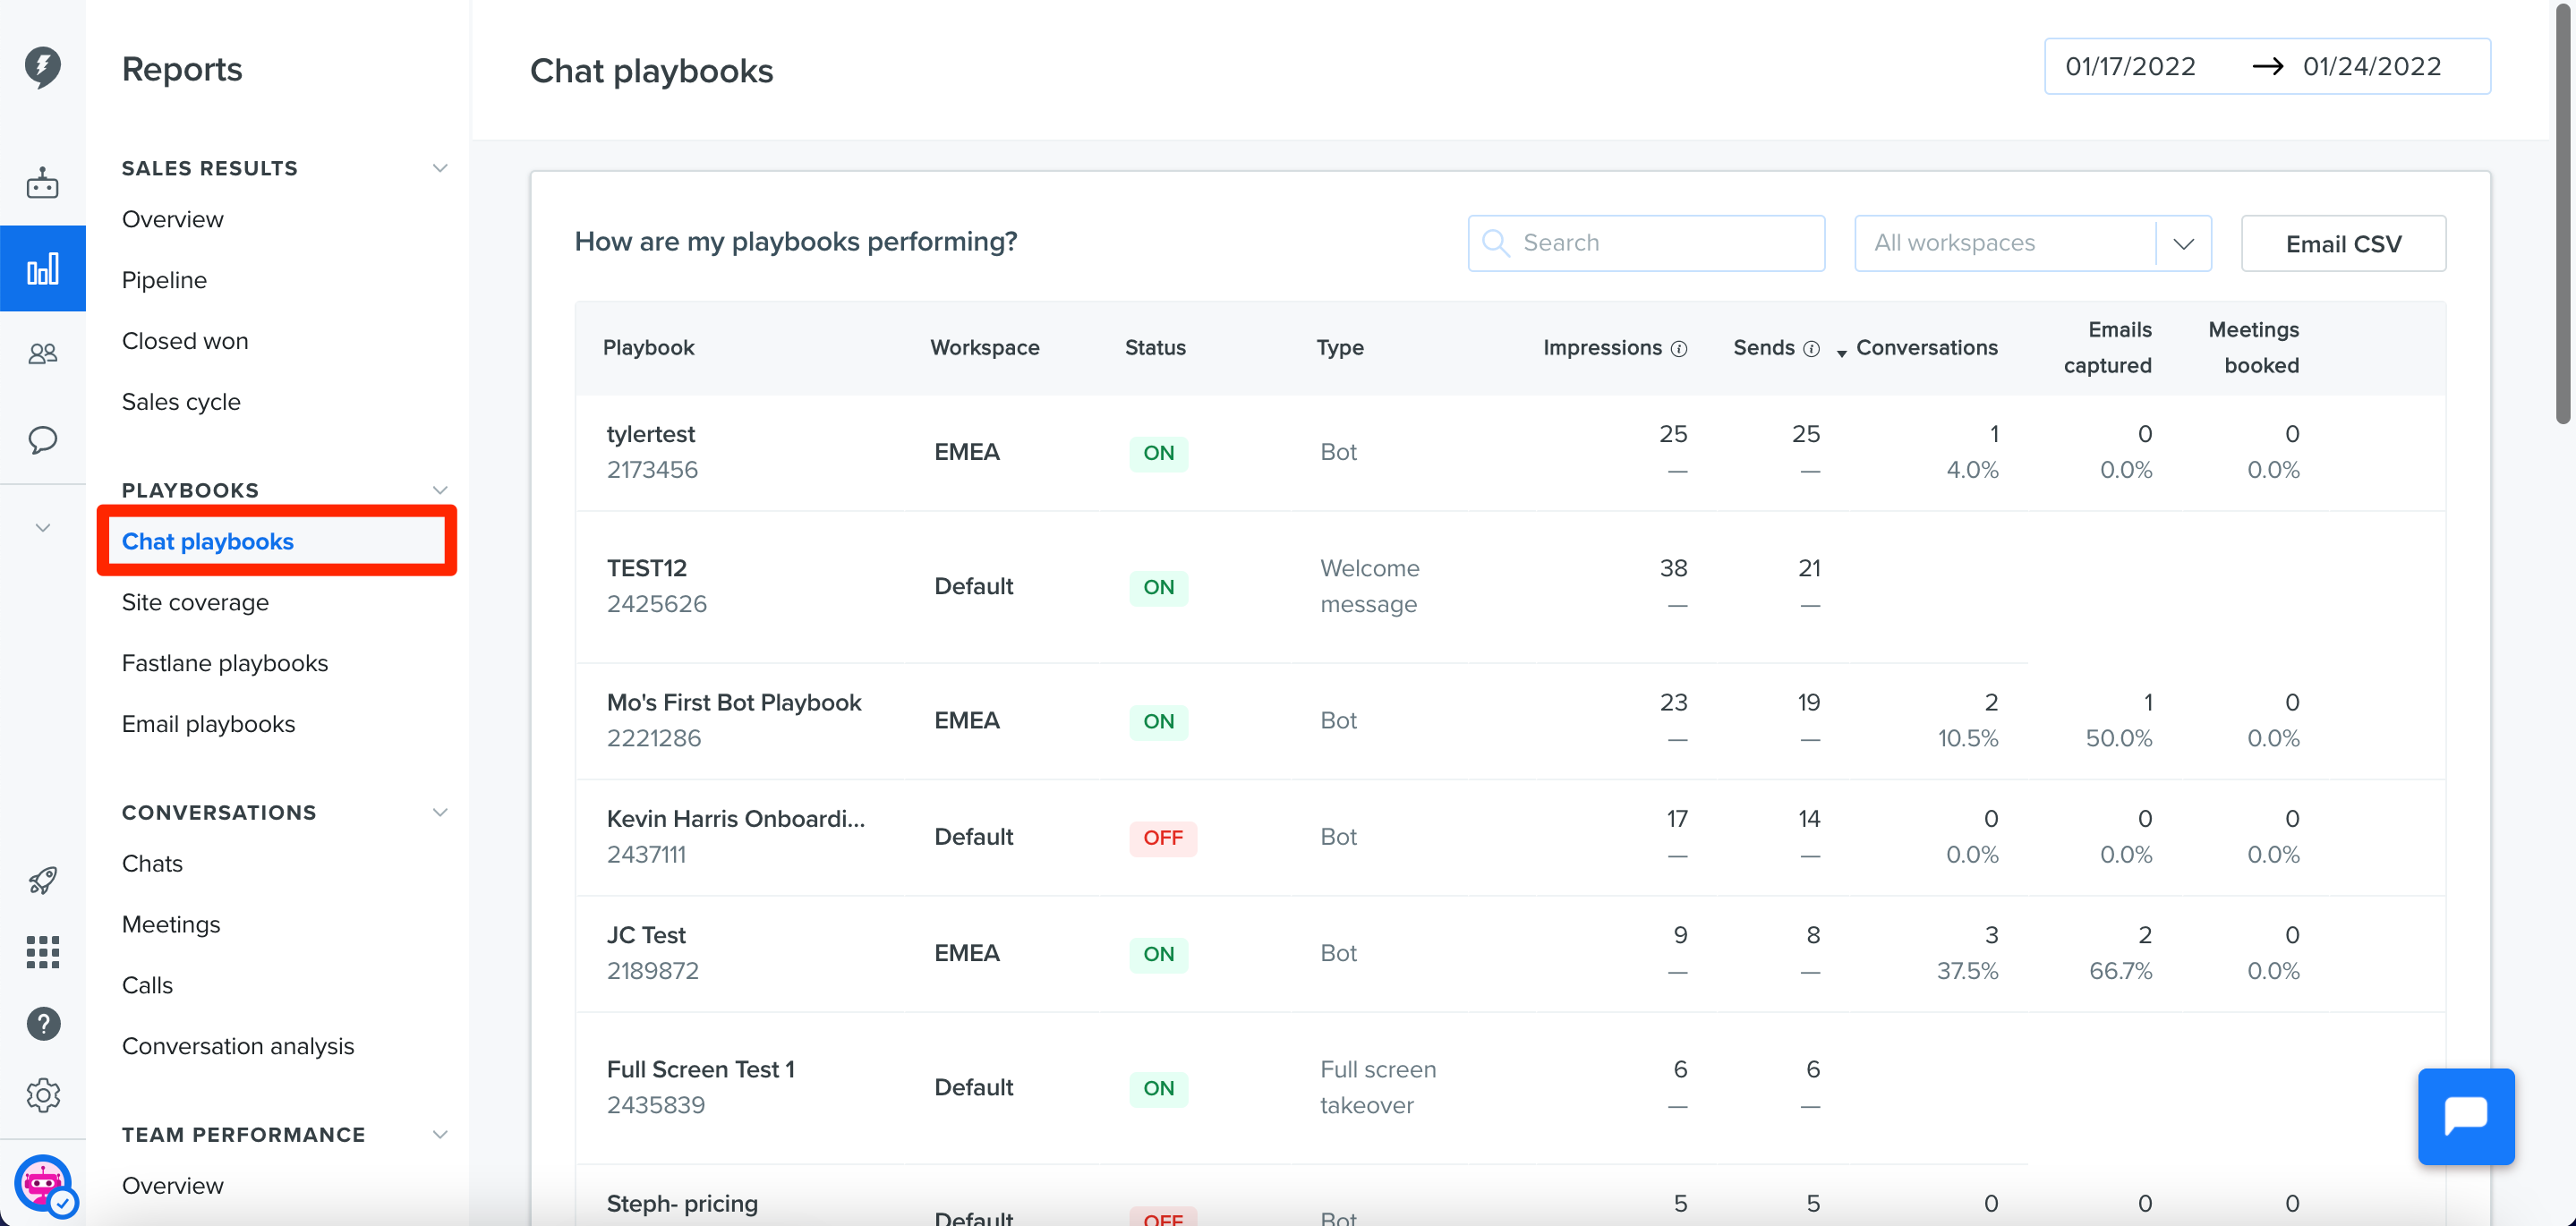Click the page vertical scrollbar
The image size is (2576, 1226).
coord(2564,215)
